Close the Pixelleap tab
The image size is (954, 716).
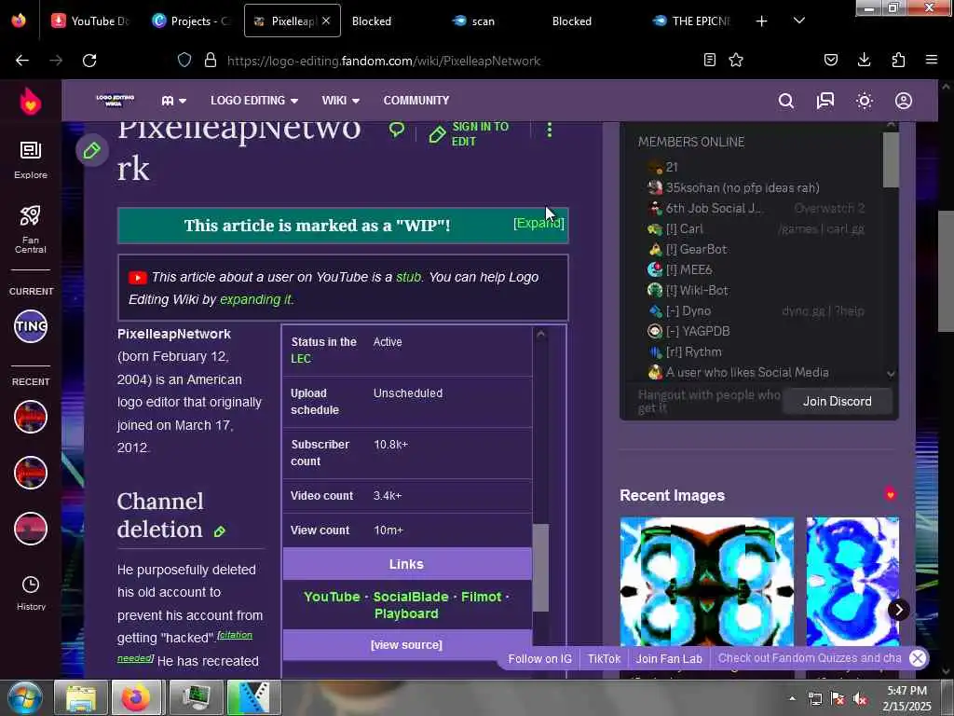326,21
